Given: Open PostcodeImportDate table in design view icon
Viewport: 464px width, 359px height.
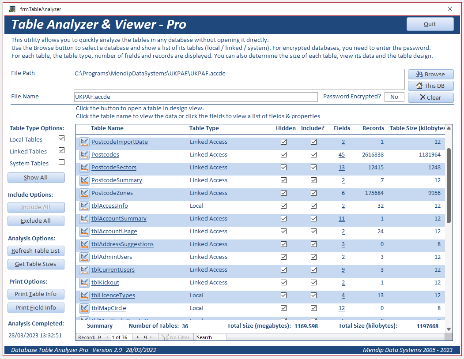Looking at the screenshot, I should [84, 142].
